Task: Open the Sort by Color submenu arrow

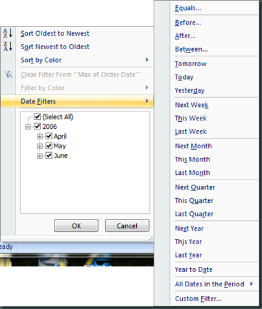Action: coord(147,60)
